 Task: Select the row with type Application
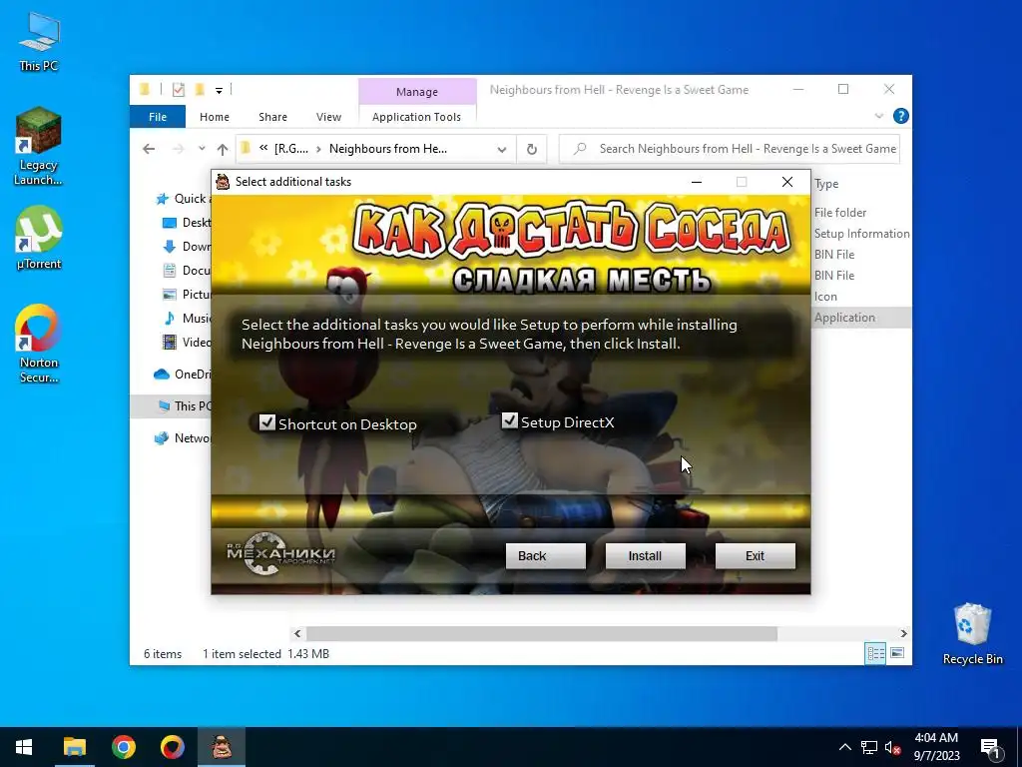click(x=861, y=318)
